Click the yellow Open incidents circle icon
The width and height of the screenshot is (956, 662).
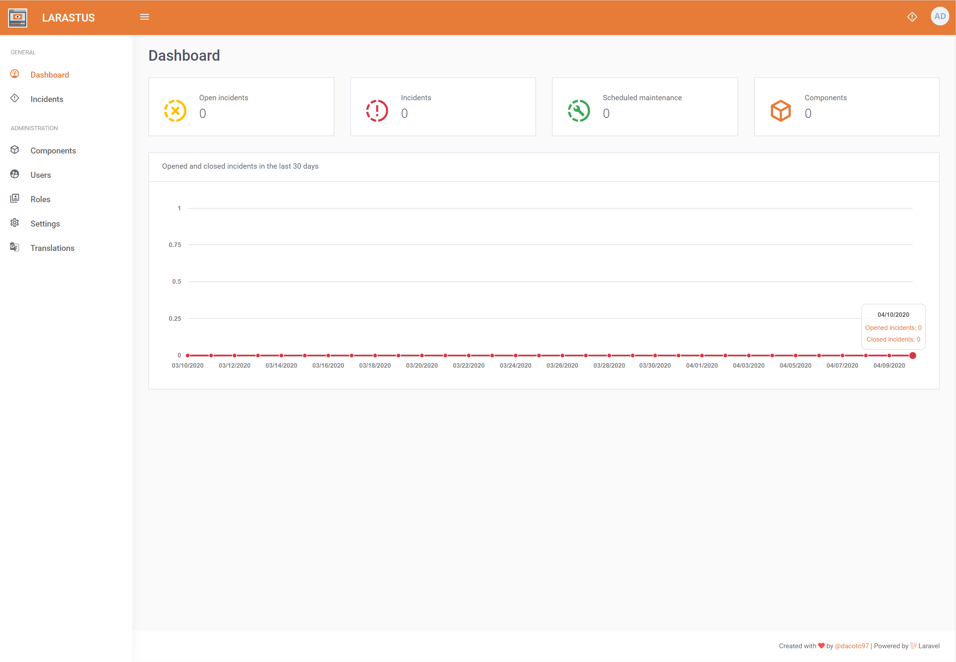175,111
